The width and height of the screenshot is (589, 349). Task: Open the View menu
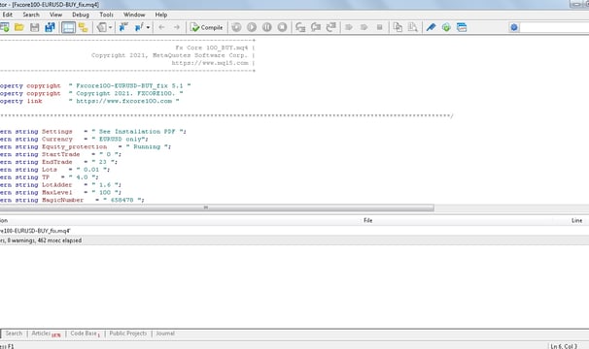click(55, 15)
